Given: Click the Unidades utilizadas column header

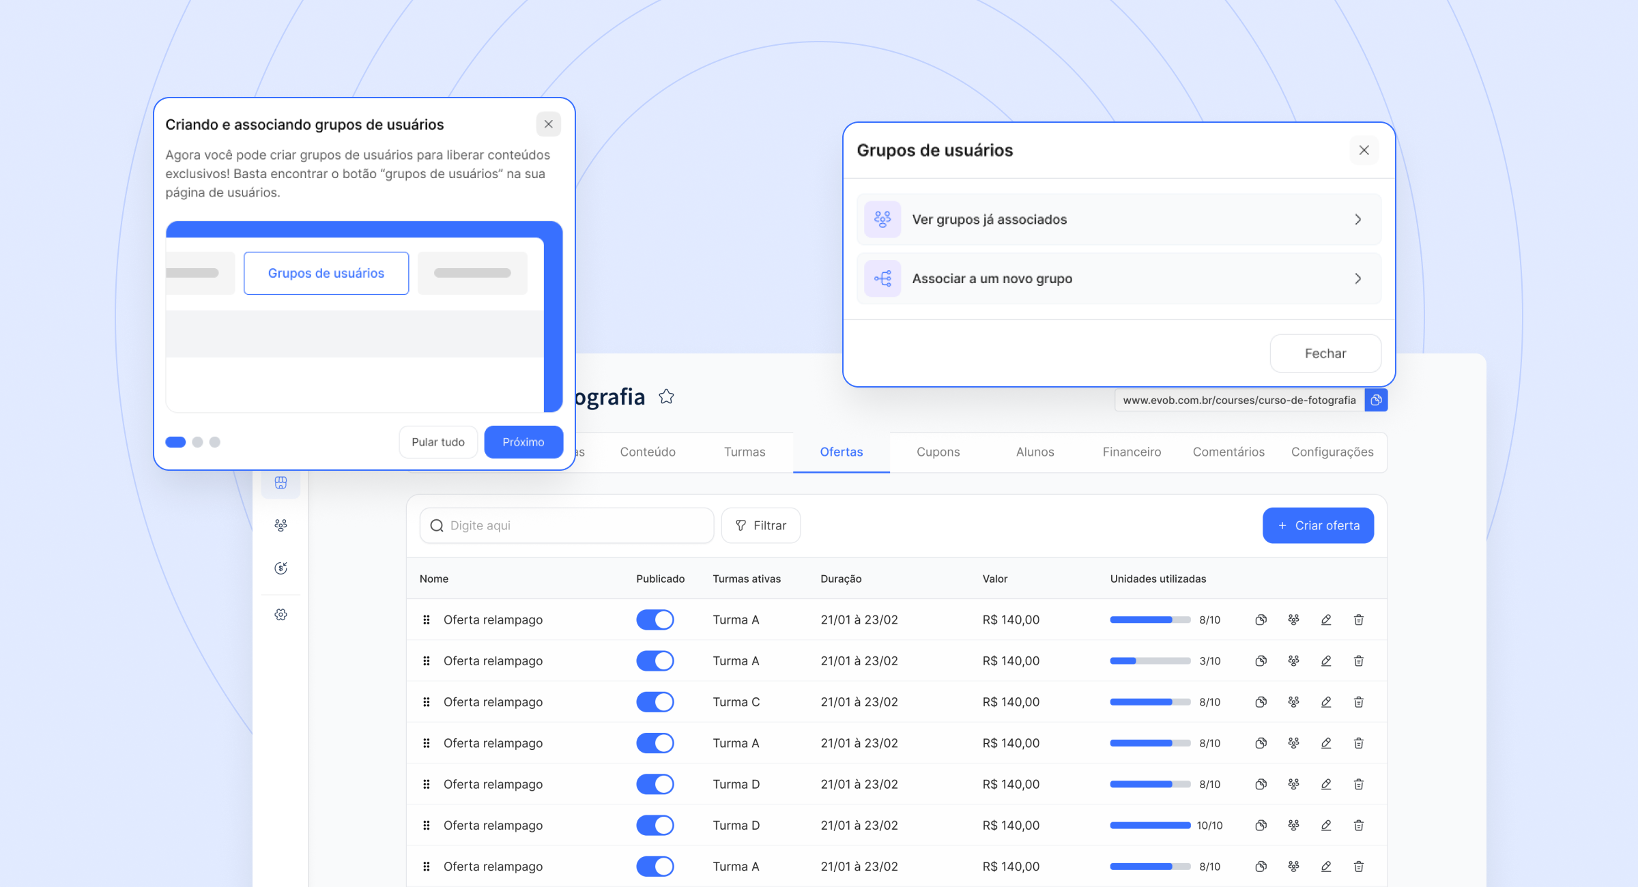Looking at the screenshot, I should (1158, 579).
